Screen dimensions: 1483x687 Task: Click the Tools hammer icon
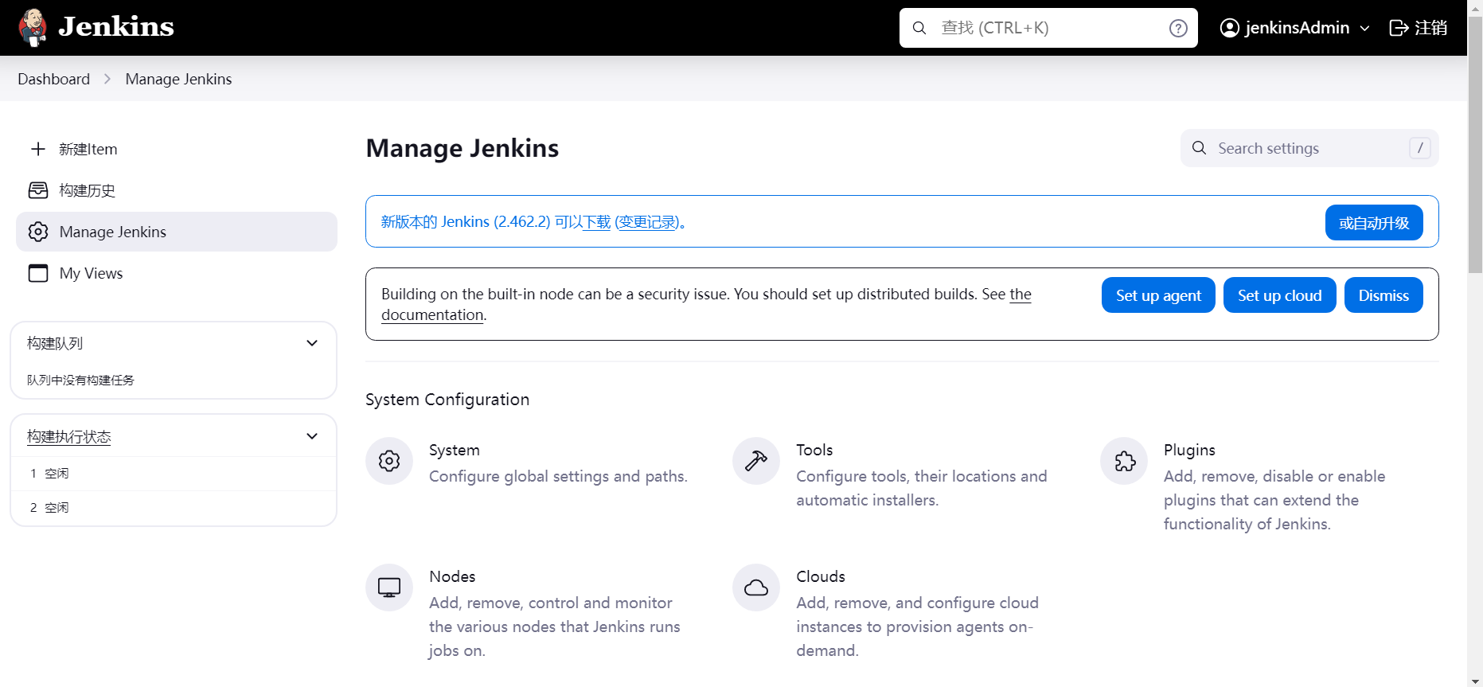click(x=756, y=461)
